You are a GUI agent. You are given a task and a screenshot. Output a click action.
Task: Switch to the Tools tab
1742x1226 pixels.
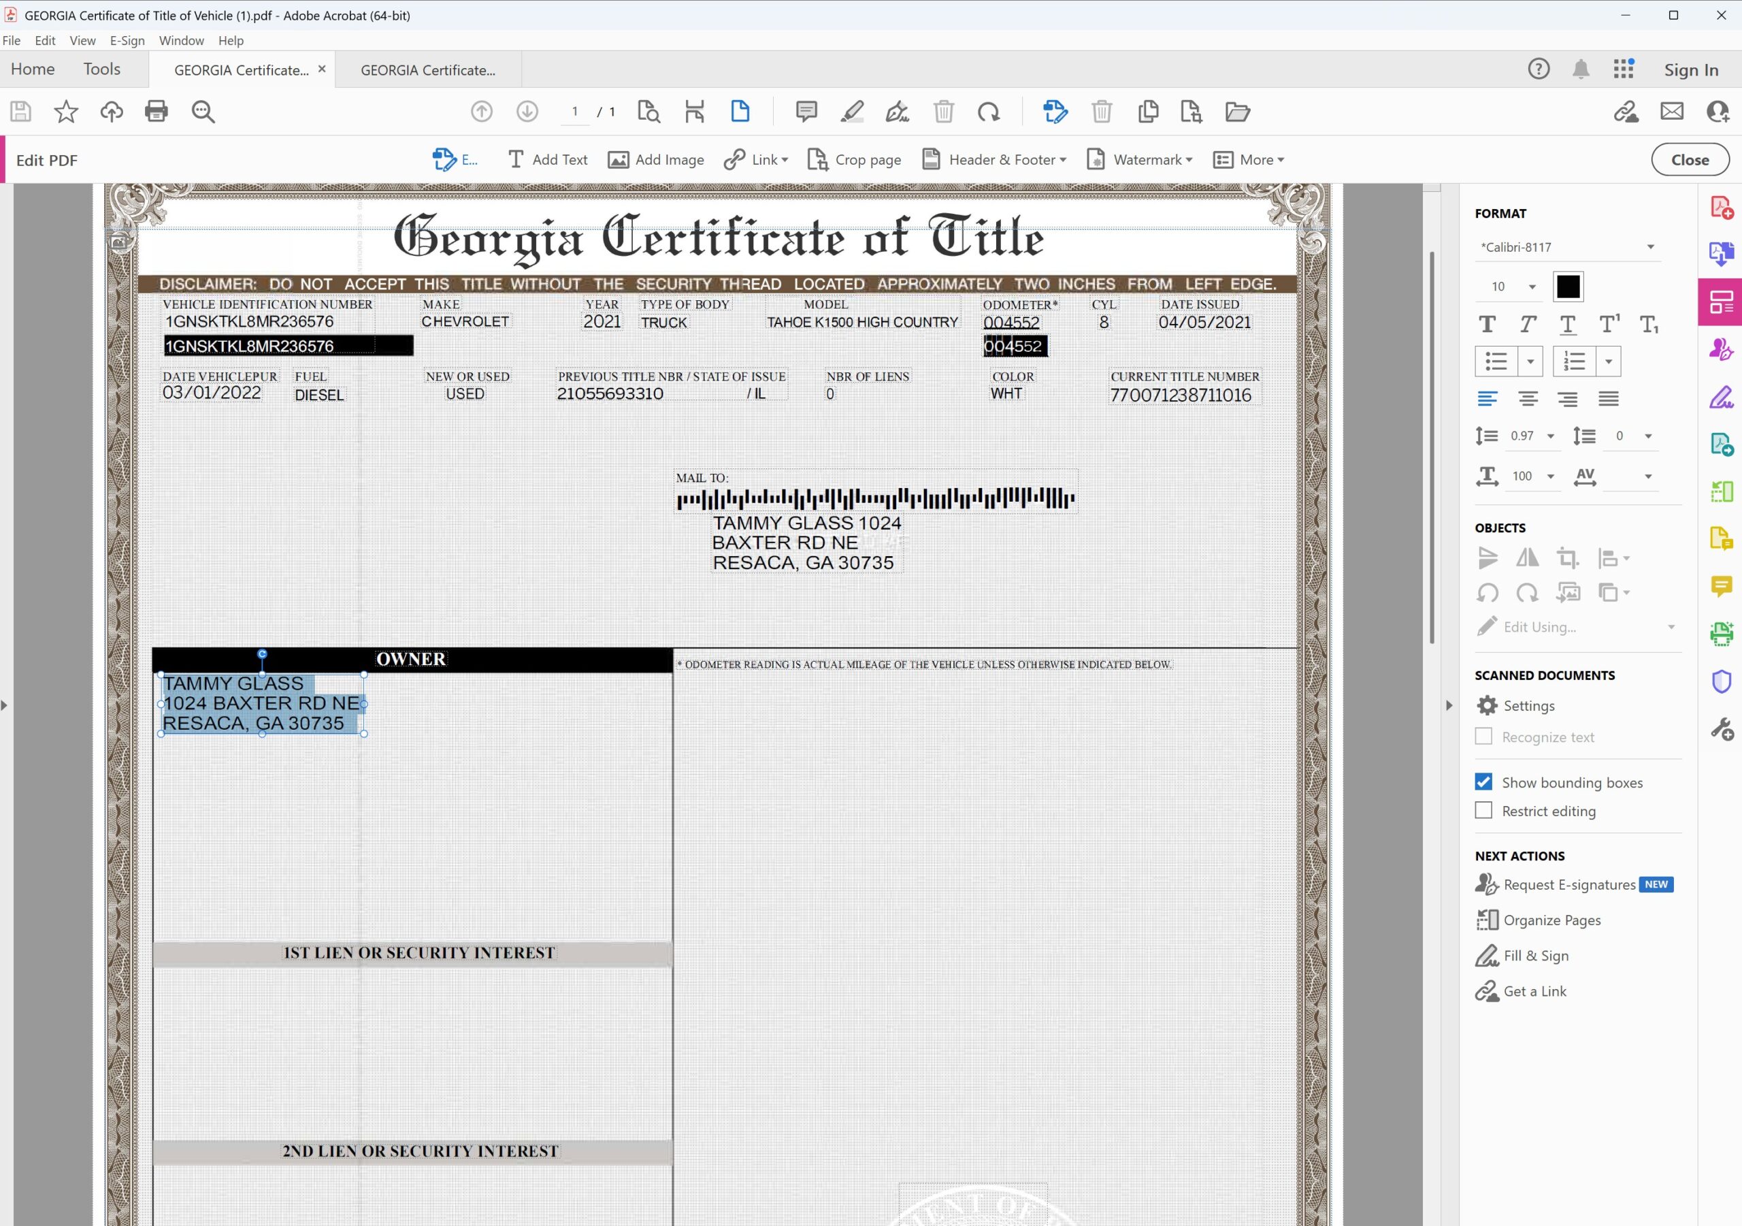[101, 69]
